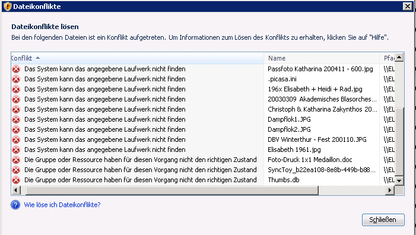Click error icon for Elisabeth 1961.jpg row
The image size is (416, 235).
(x=16, y=150)
